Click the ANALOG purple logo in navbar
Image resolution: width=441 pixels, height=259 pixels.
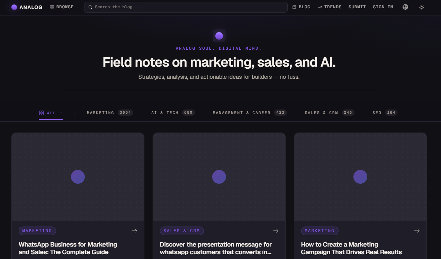(14, 7)
